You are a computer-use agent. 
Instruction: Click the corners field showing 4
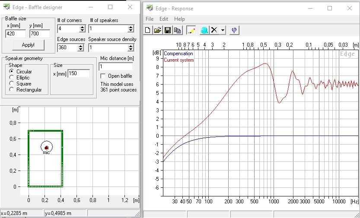(x=68, y=29)
